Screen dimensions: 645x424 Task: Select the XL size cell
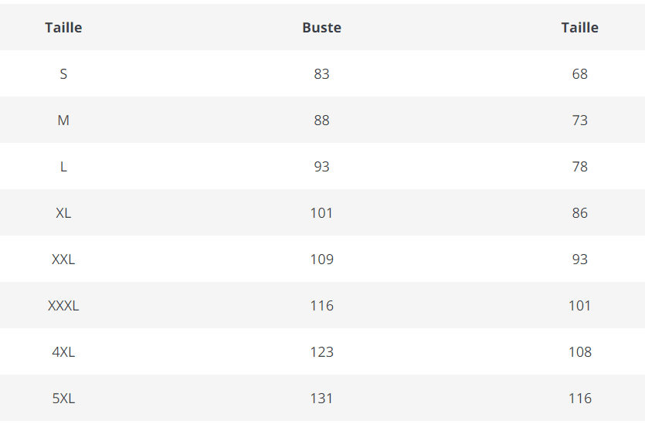click(63, 213)
